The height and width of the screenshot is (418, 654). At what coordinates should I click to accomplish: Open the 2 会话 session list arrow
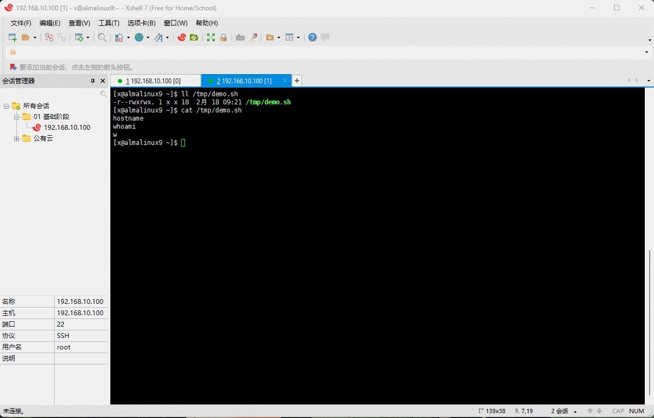[575, 412]
